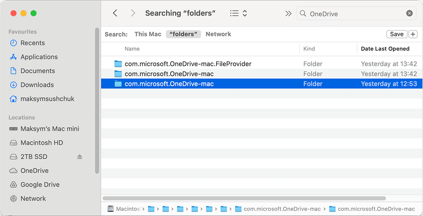Open Recents in the sidebar
The image size is (423, 216).
[x=33, y=43]
